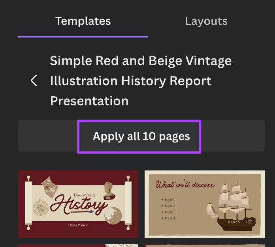Click the Olivia Wilson name text
The image size is (275, 247).
coord(78,225)
